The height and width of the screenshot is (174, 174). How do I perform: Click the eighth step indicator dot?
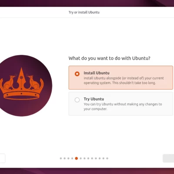pos(88,158)
